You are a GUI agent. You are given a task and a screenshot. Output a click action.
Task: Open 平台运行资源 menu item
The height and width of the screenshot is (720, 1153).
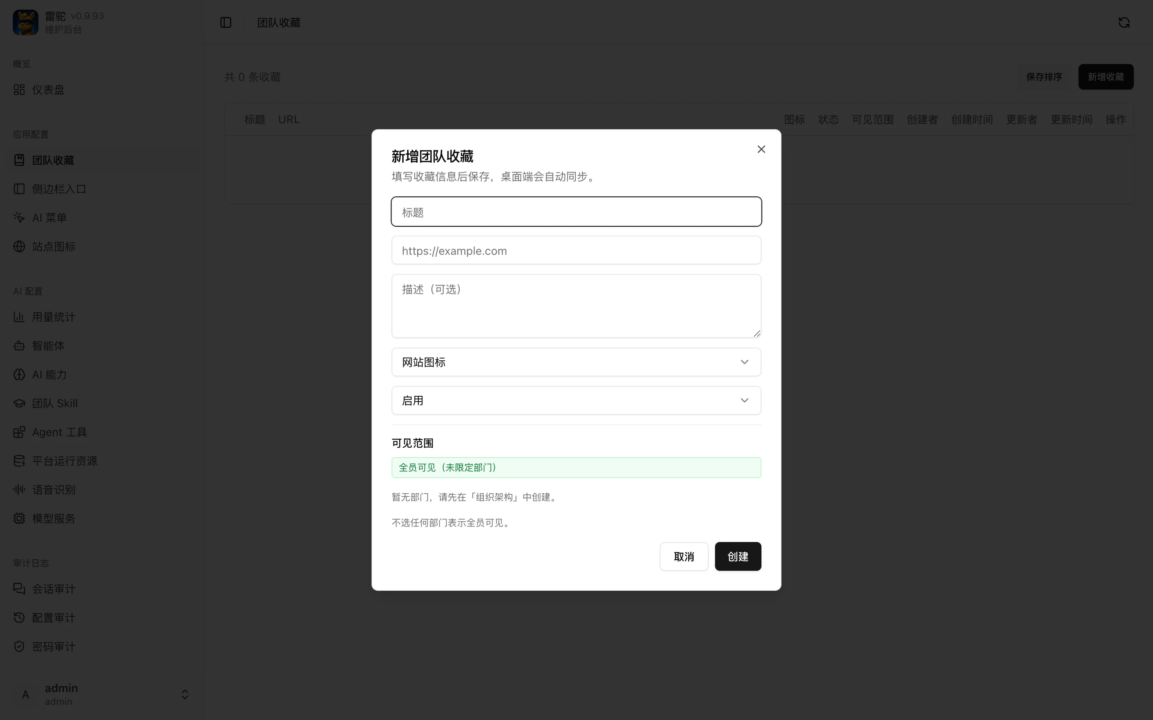102,461
